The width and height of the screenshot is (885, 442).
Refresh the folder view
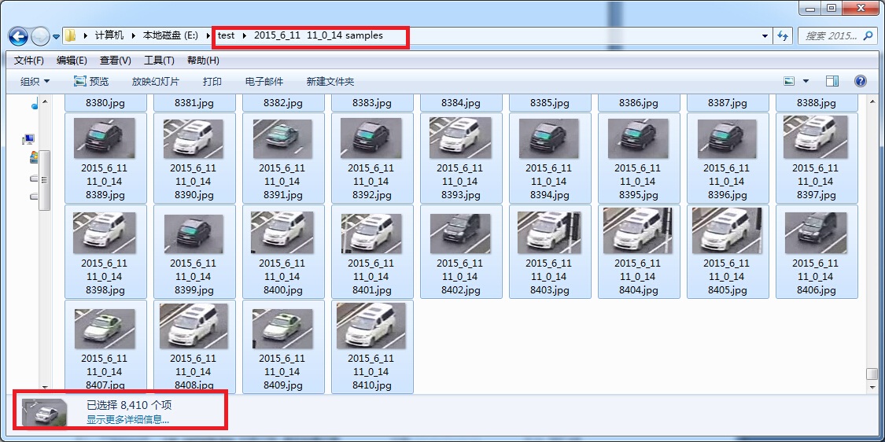(x=783, y=36)
